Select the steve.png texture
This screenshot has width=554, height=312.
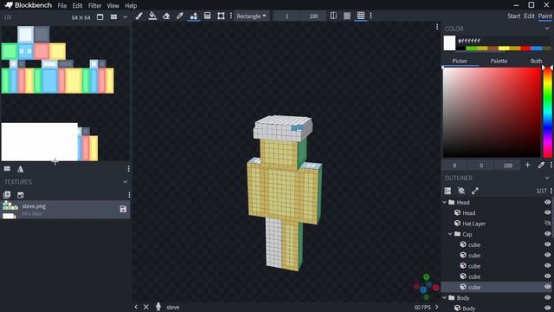coord(66,210)
